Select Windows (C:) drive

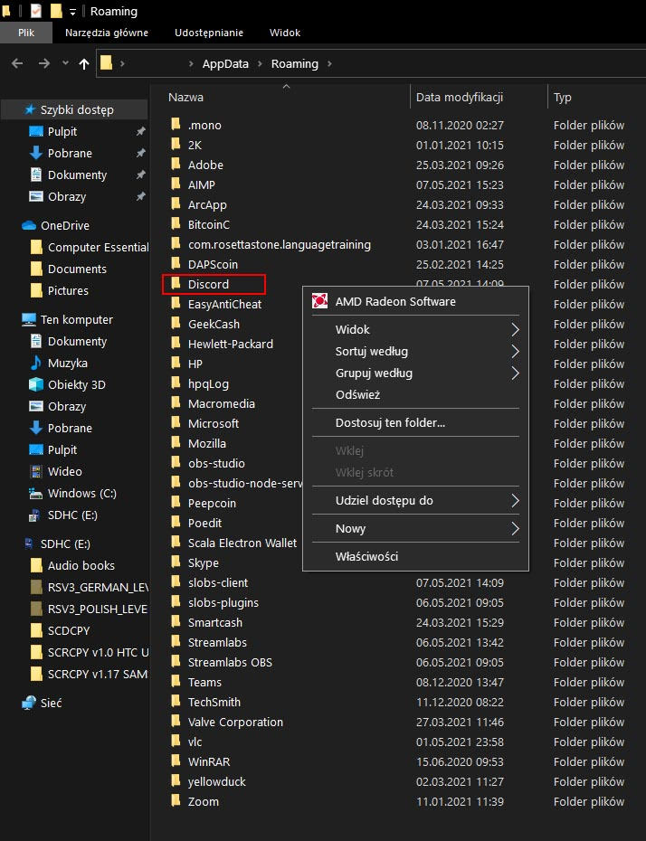click(82, 493)
